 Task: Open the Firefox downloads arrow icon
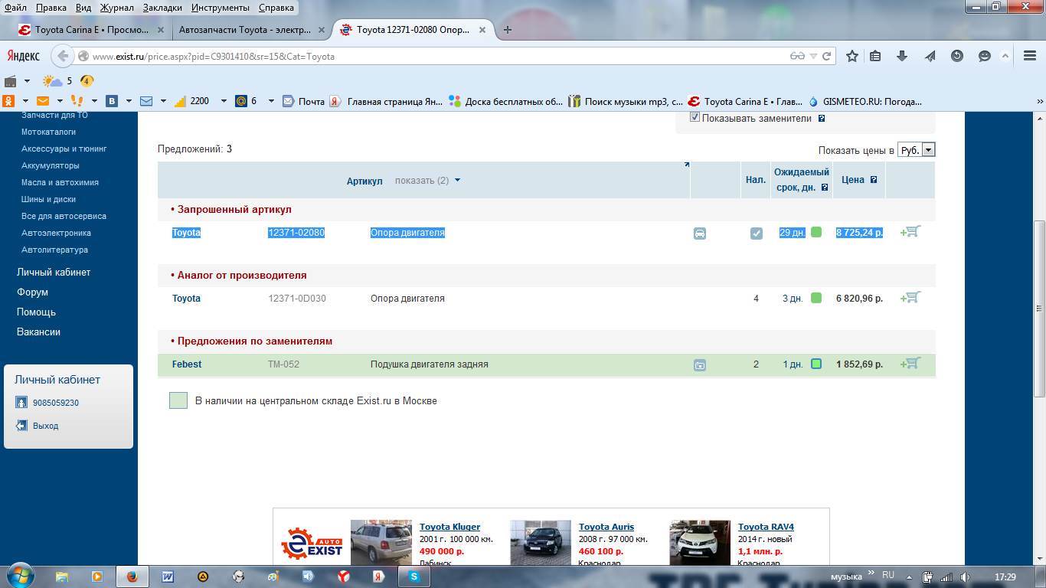tap(902, 56)
